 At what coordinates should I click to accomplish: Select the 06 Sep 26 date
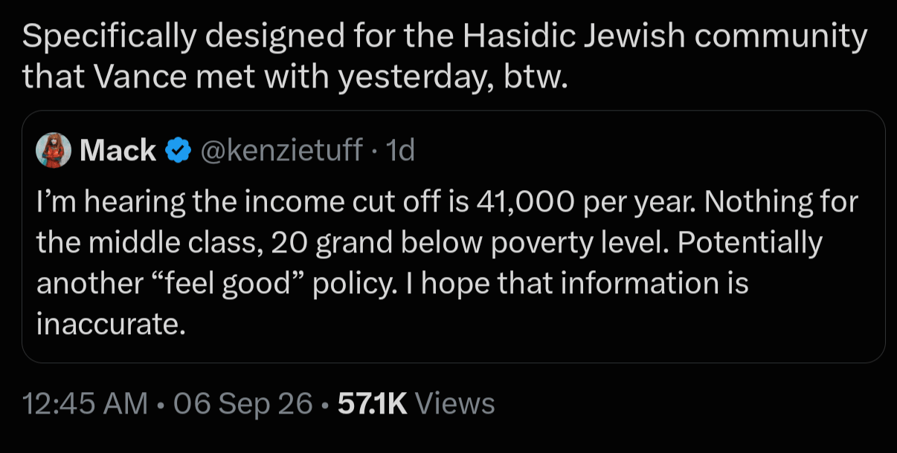(x=242, y=403)
